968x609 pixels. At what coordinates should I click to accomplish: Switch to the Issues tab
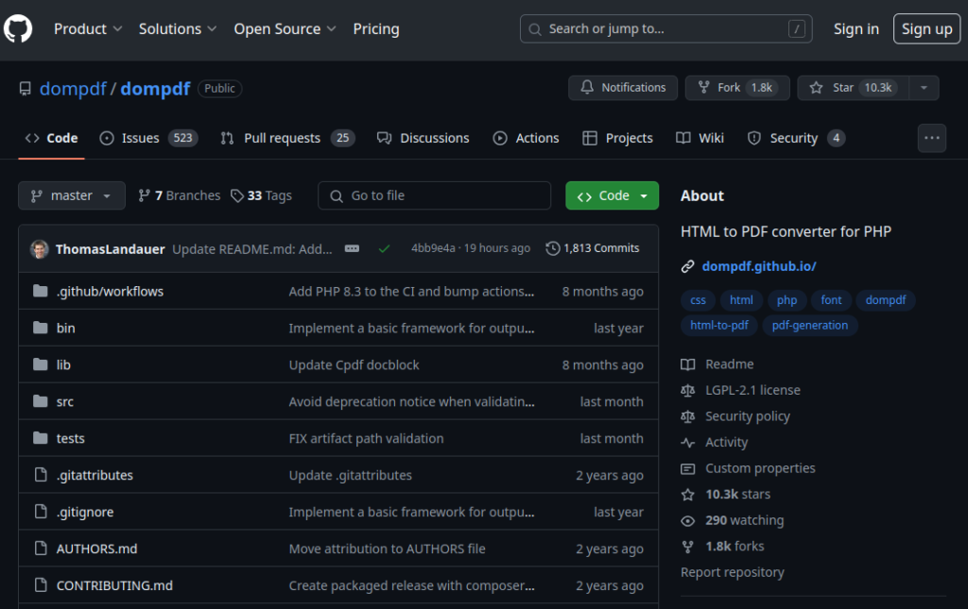(148, 138)
